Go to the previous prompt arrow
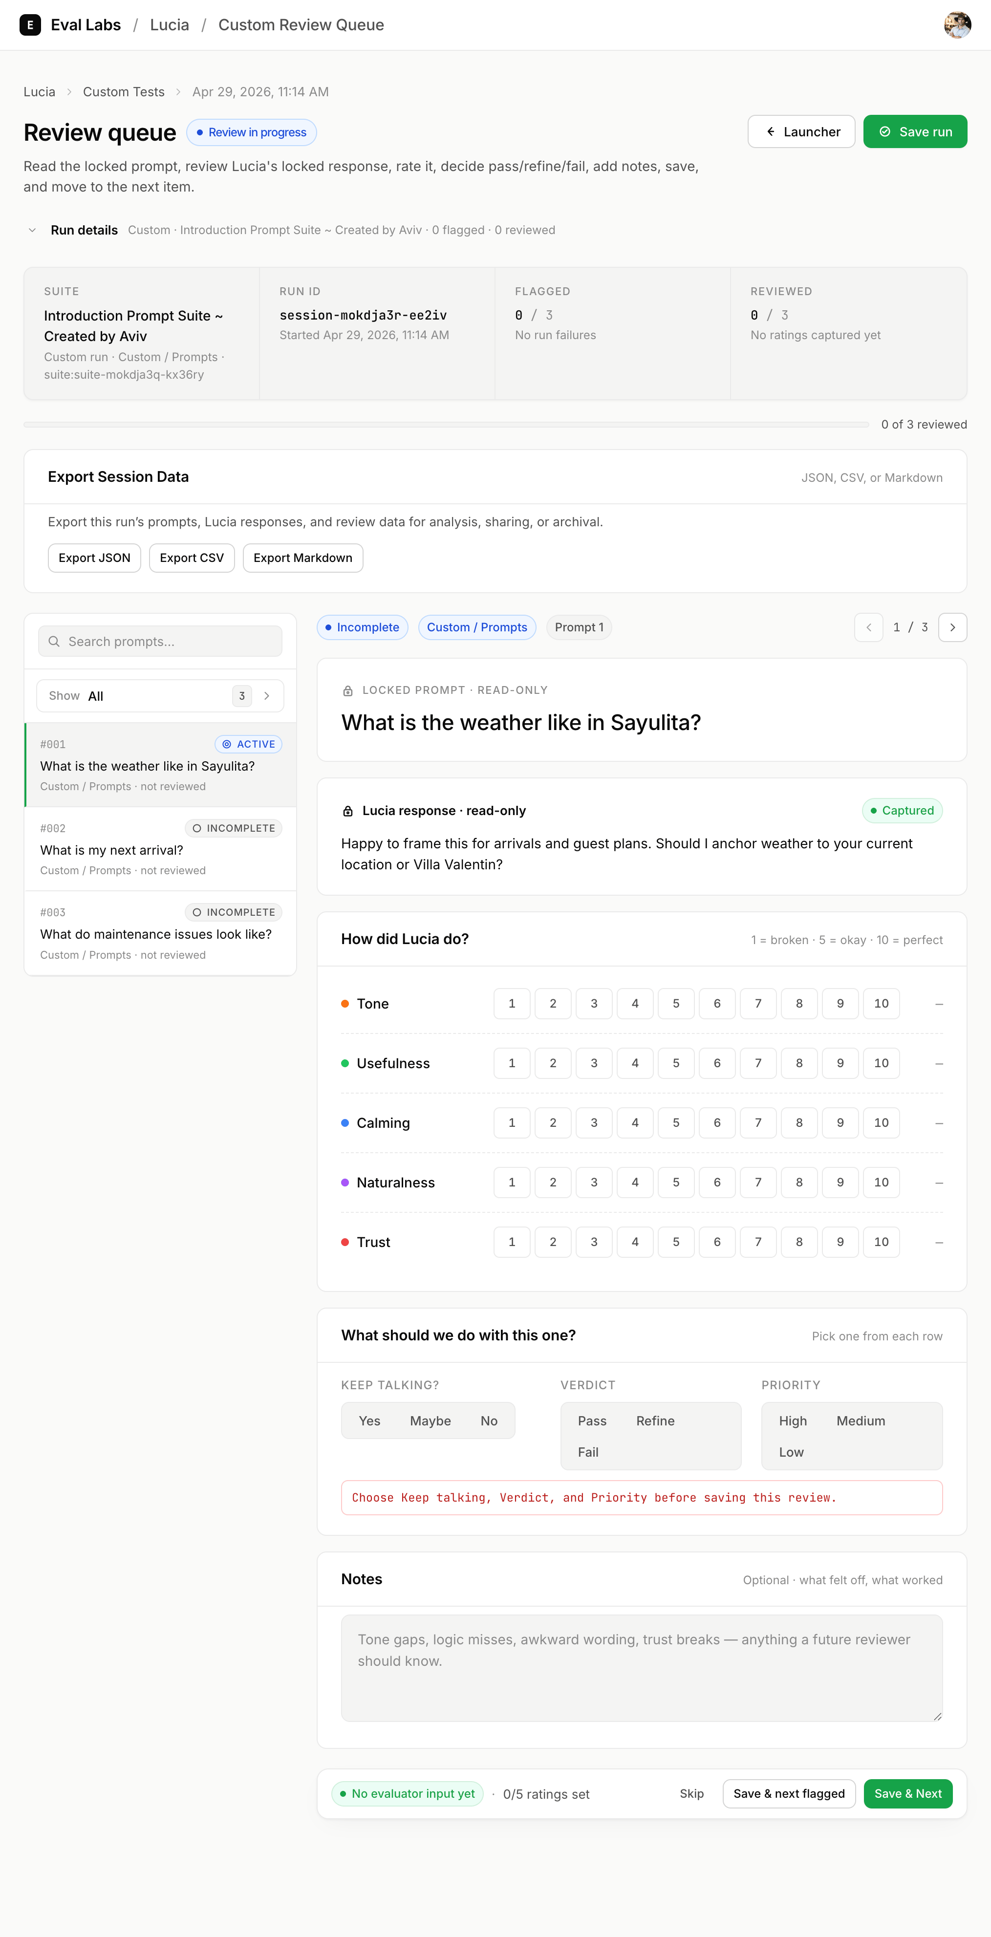991x1937 pixels. (x=868, y=627)
